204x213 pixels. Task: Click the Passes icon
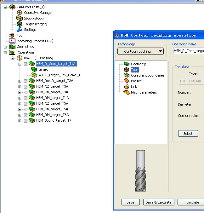point(127,81)
